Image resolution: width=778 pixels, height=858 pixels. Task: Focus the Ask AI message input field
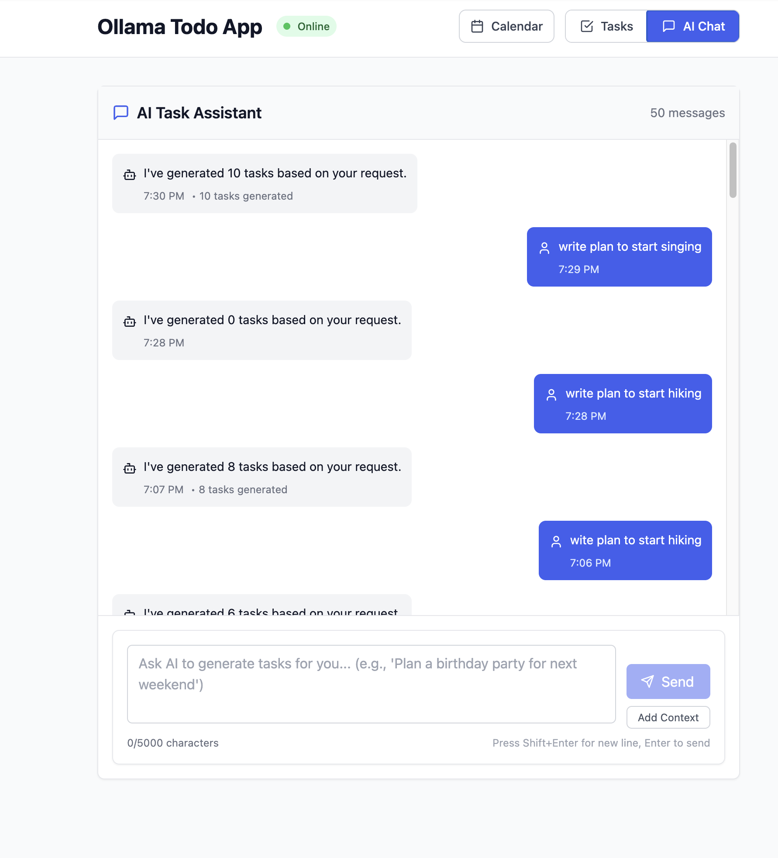372,684
